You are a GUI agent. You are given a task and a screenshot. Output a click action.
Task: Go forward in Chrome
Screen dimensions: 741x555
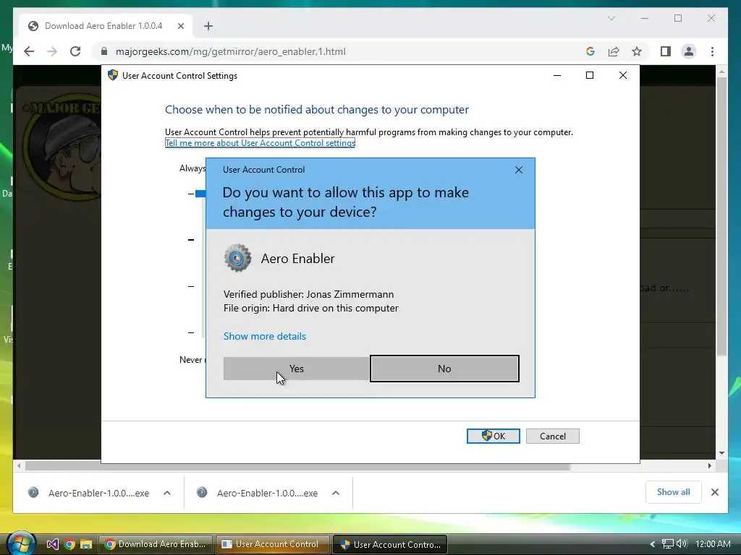pos(52,51)
